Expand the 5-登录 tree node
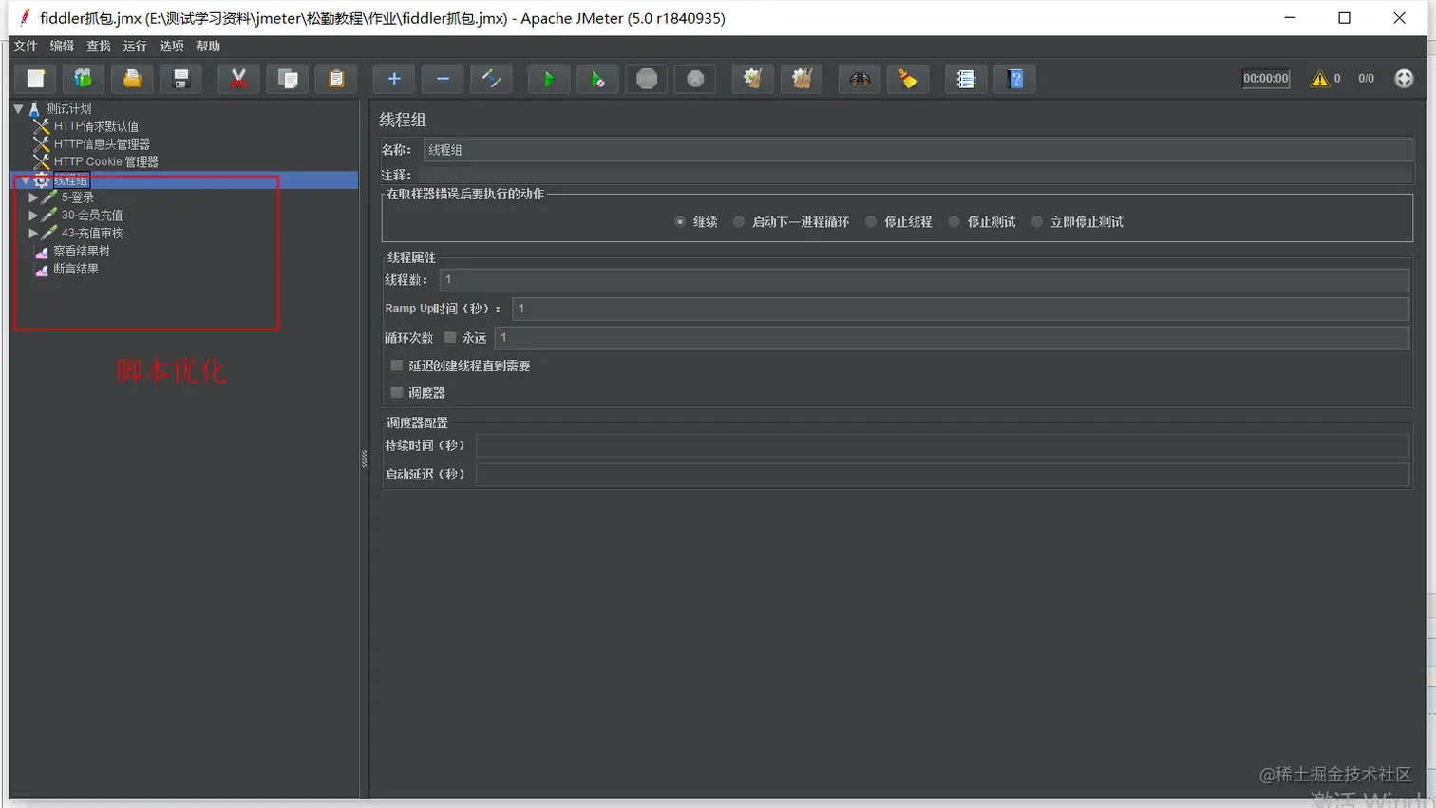The width and height of the screenshot is (1436, 808). click(x=33, y=197)
